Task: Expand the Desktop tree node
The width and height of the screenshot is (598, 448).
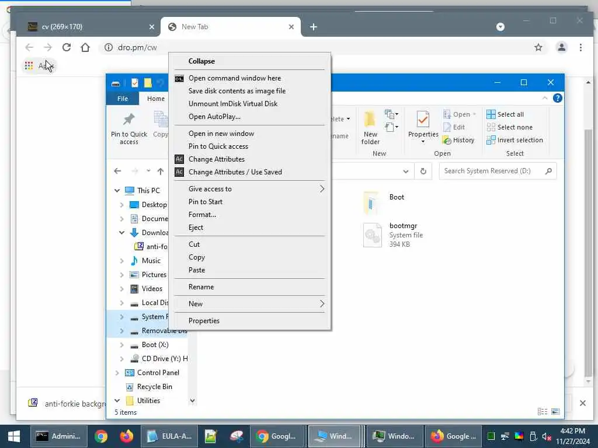Action: [x=121, y=205]
